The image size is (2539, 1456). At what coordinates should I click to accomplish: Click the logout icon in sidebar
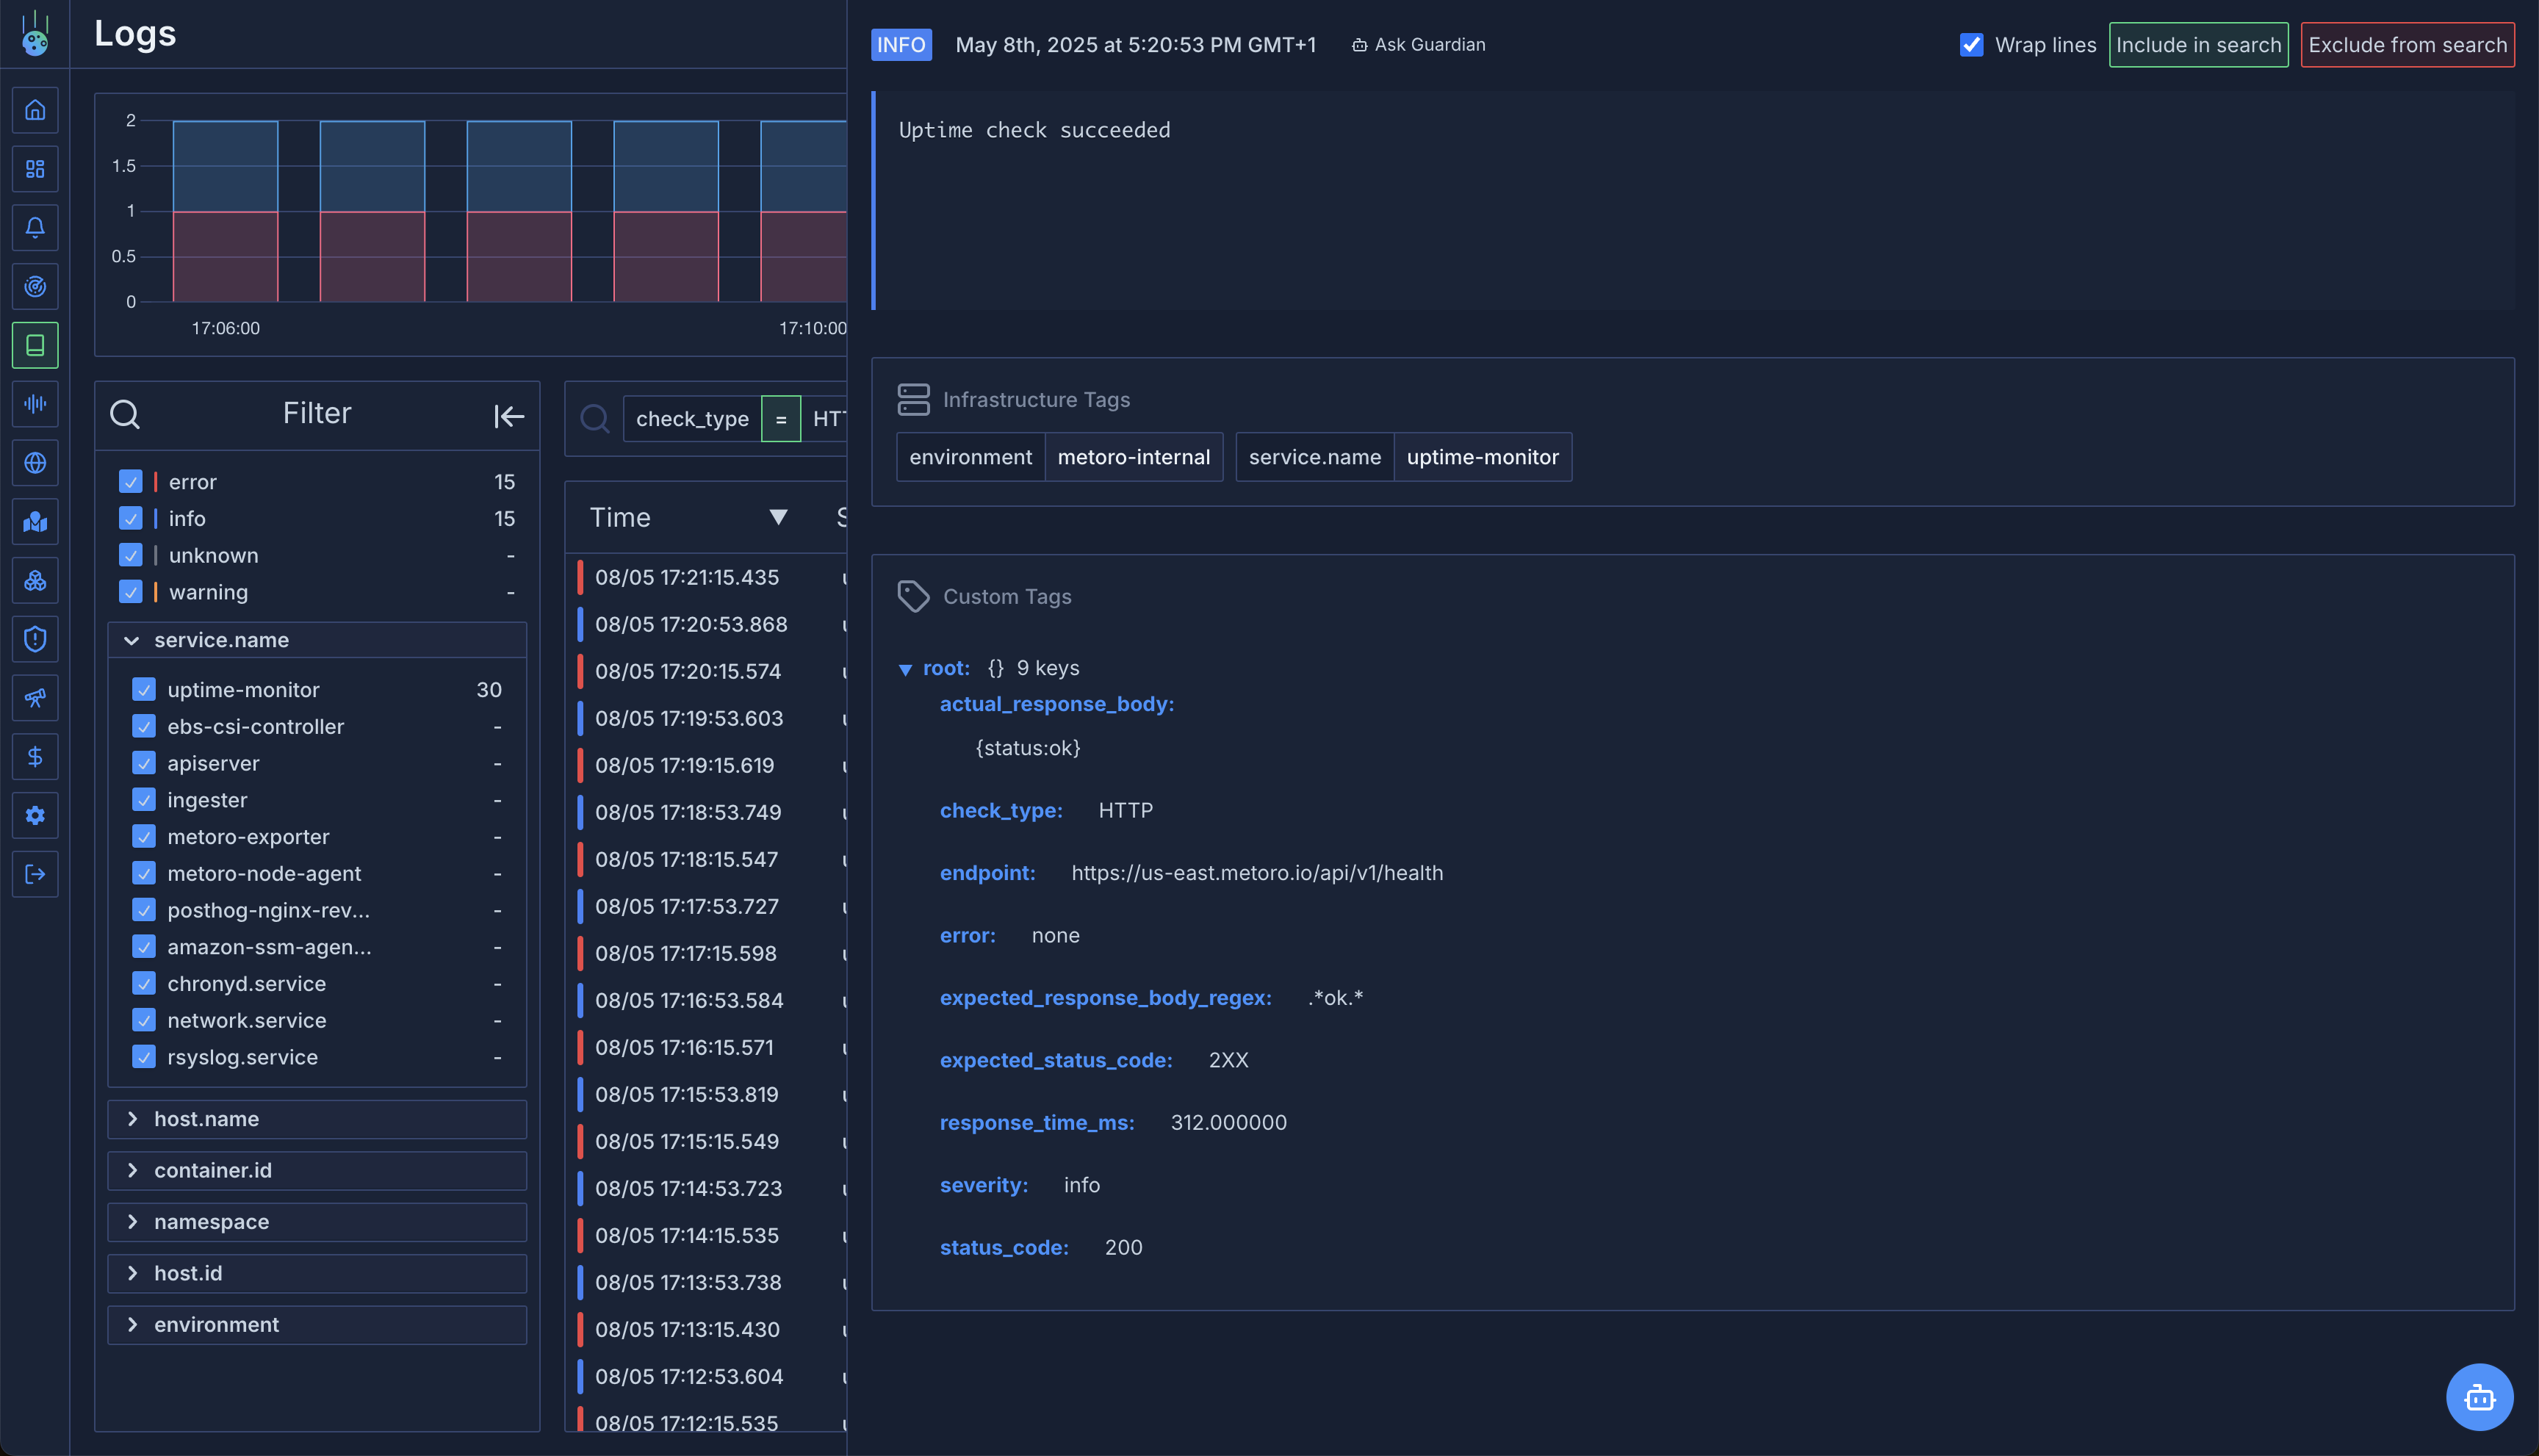(35, 875)
